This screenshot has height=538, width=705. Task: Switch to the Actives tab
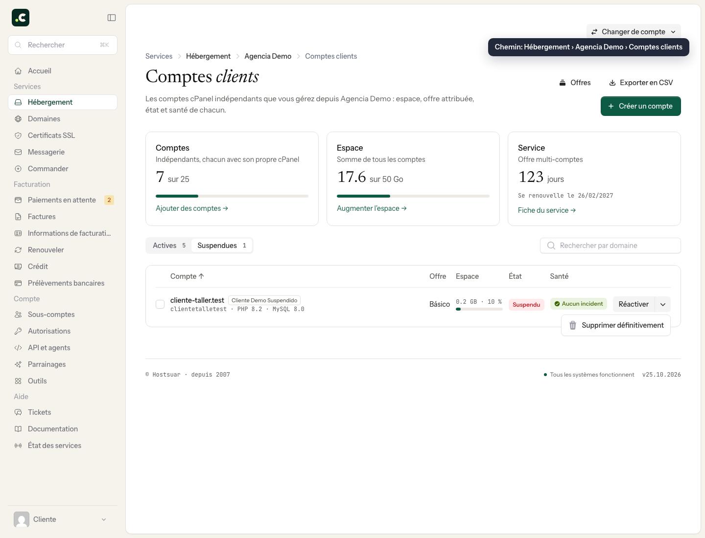click(x=169, y=246)
